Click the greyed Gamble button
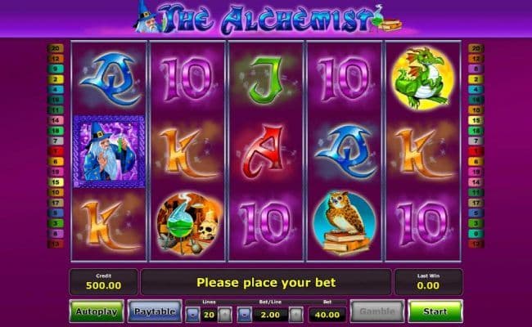This screenshot has height=327, width=532. [377, 311]
